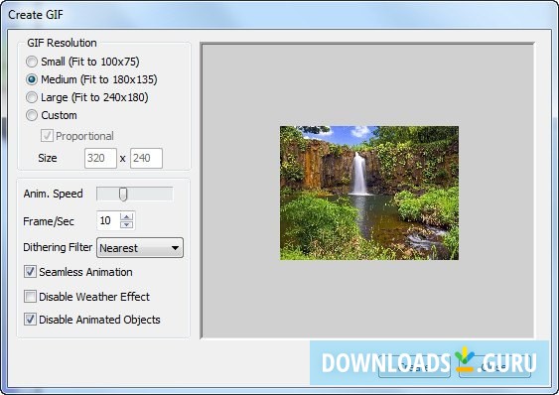Click the Frame/Sec value field
The height and width of the screenshot is (395, 559).
[108, 220]
